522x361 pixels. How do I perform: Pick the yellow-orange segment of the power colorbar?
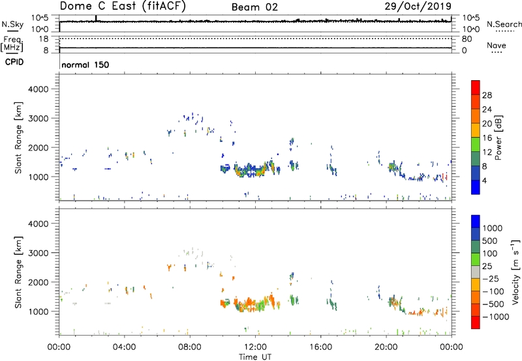476,130
